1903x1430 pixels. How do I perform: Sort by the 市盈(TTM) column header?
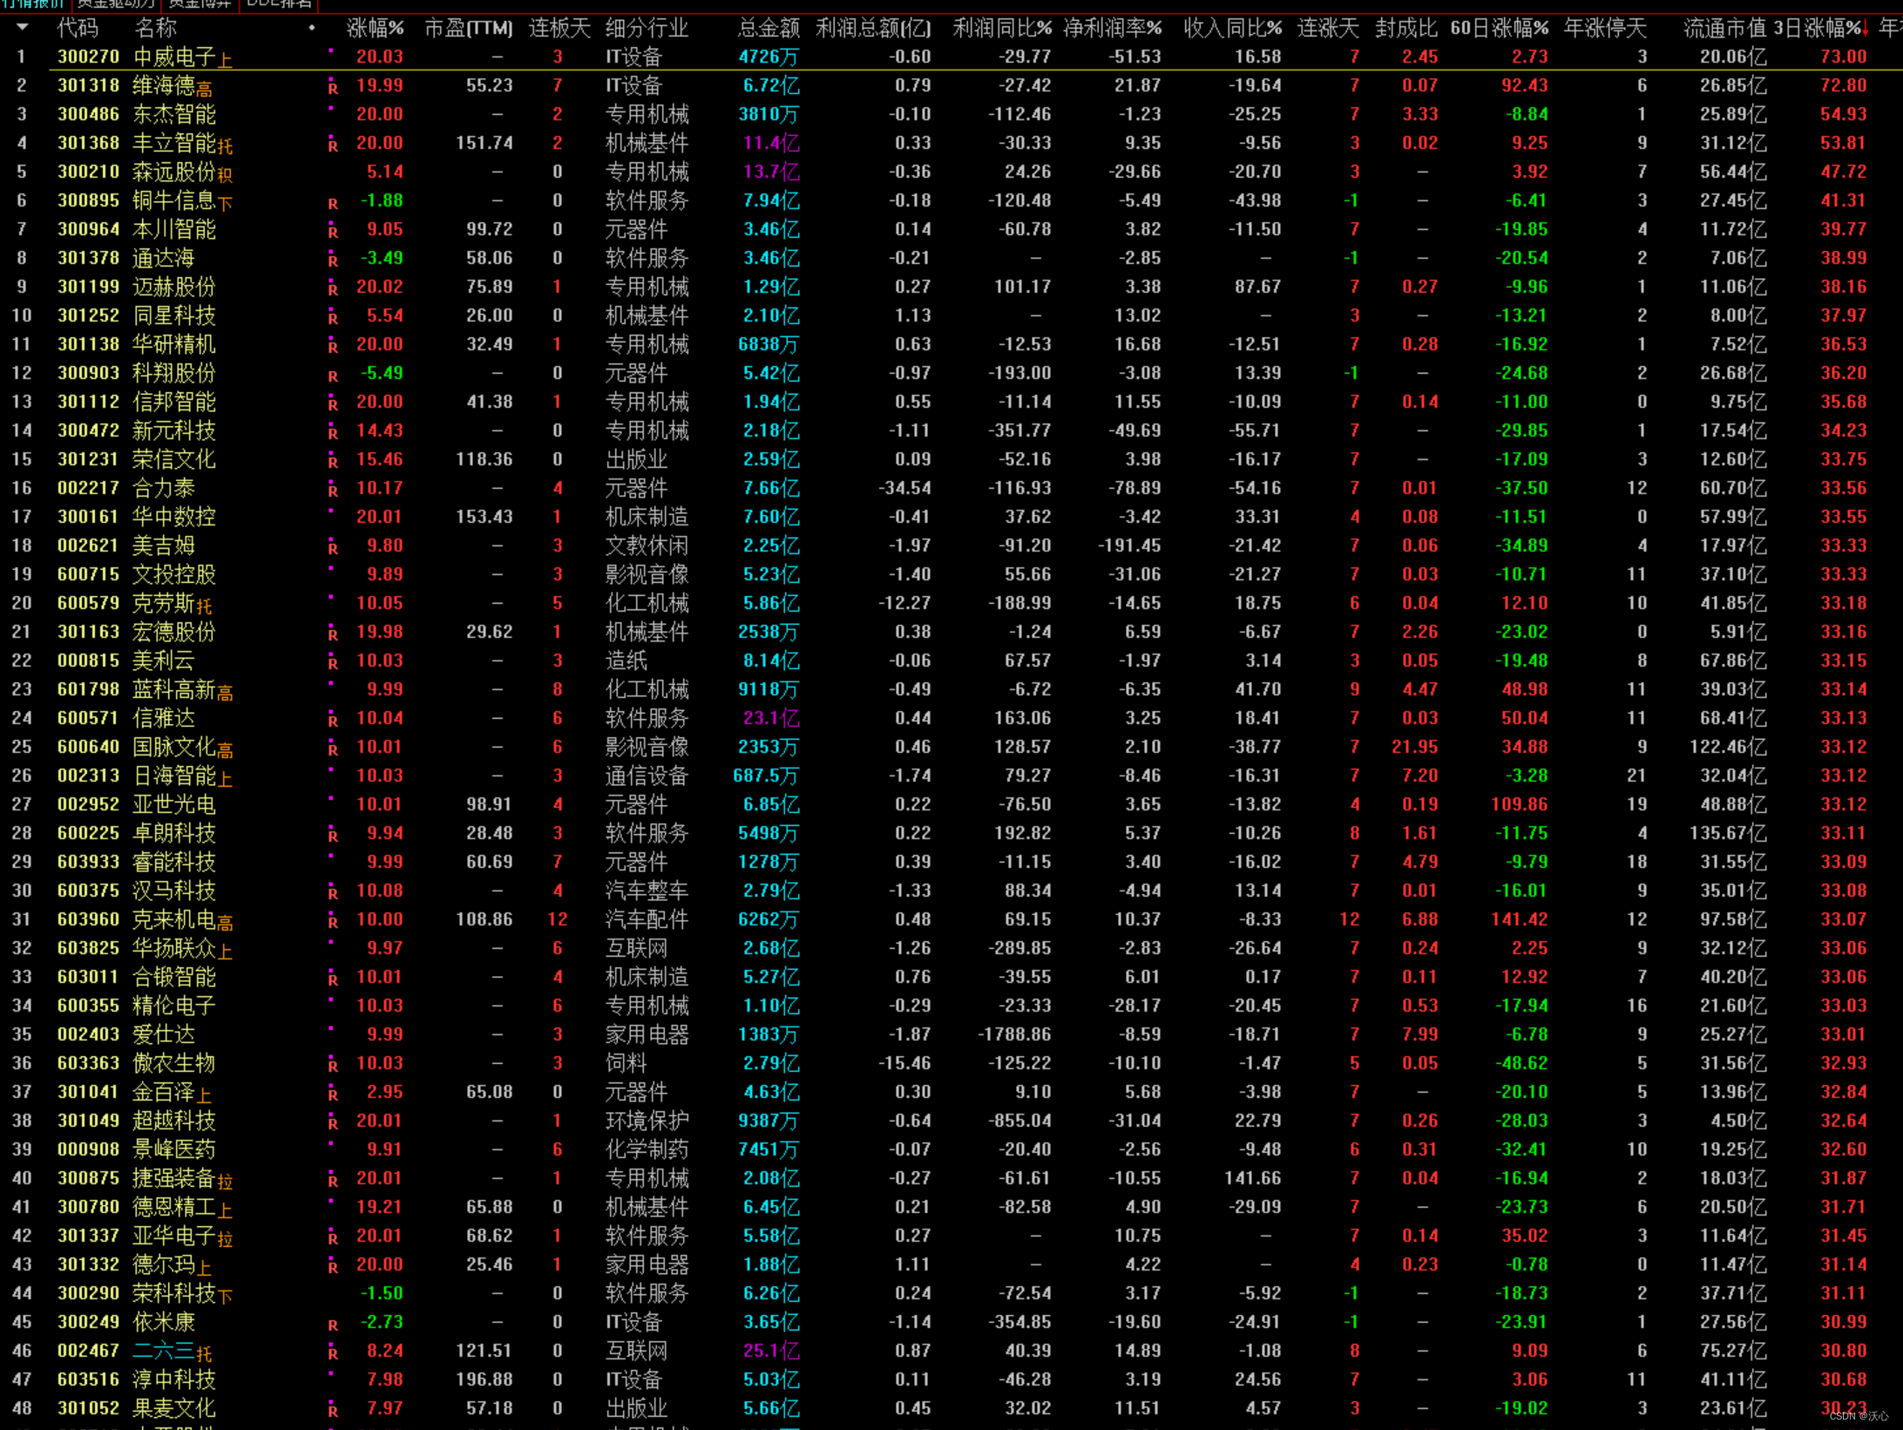[x=469, y=28]
